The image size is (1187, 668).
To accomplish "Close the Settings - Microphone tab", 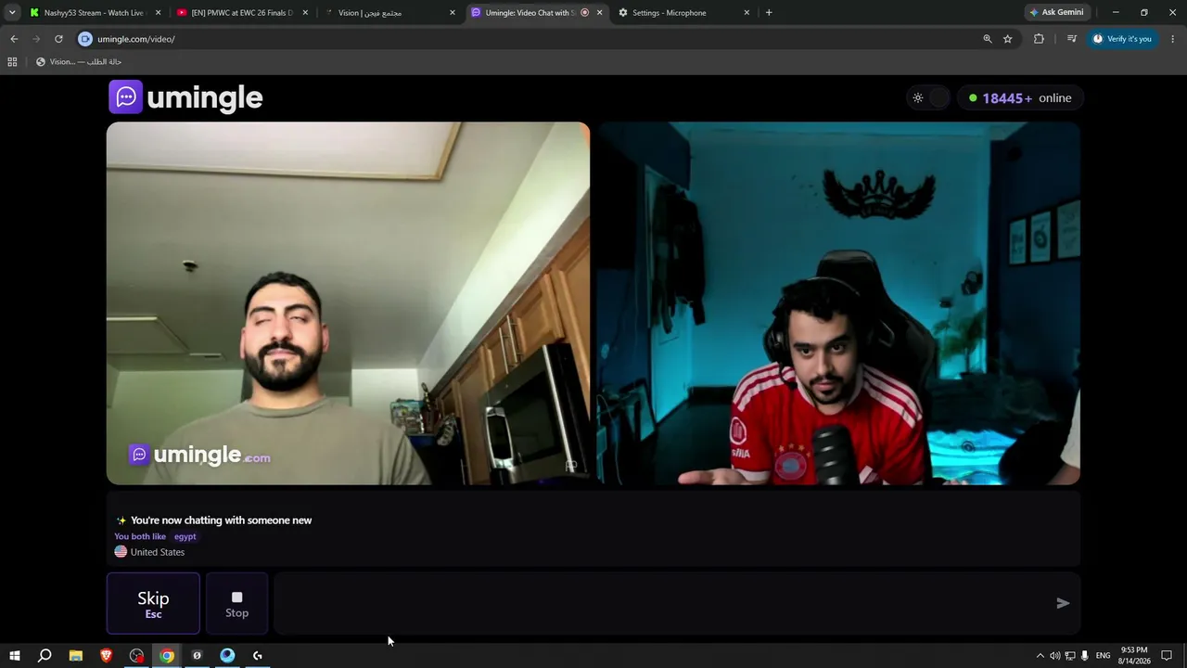I will (x=747, y=13).
